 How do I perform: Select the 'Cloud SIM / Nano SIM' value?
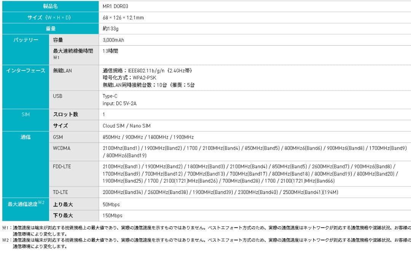(127, 126)
